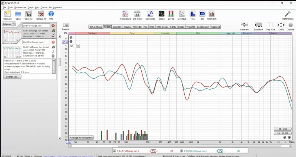Viewport: 296px width, 157px height.
Task: Launch the signal Generator
Action: tap(150, 15)
